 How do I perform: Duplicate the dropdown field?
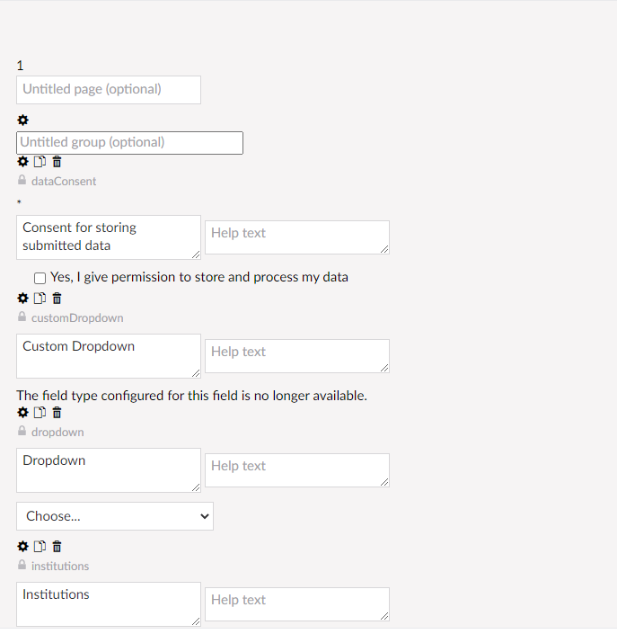pyautogui.click(x=40, y=413)
